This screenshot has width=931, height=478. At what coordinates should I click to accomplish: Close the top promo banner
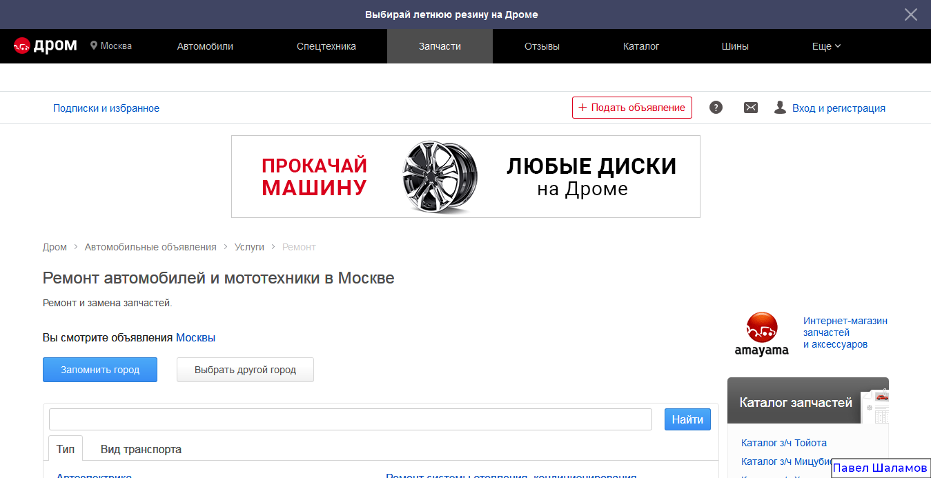tap(911, 14)
